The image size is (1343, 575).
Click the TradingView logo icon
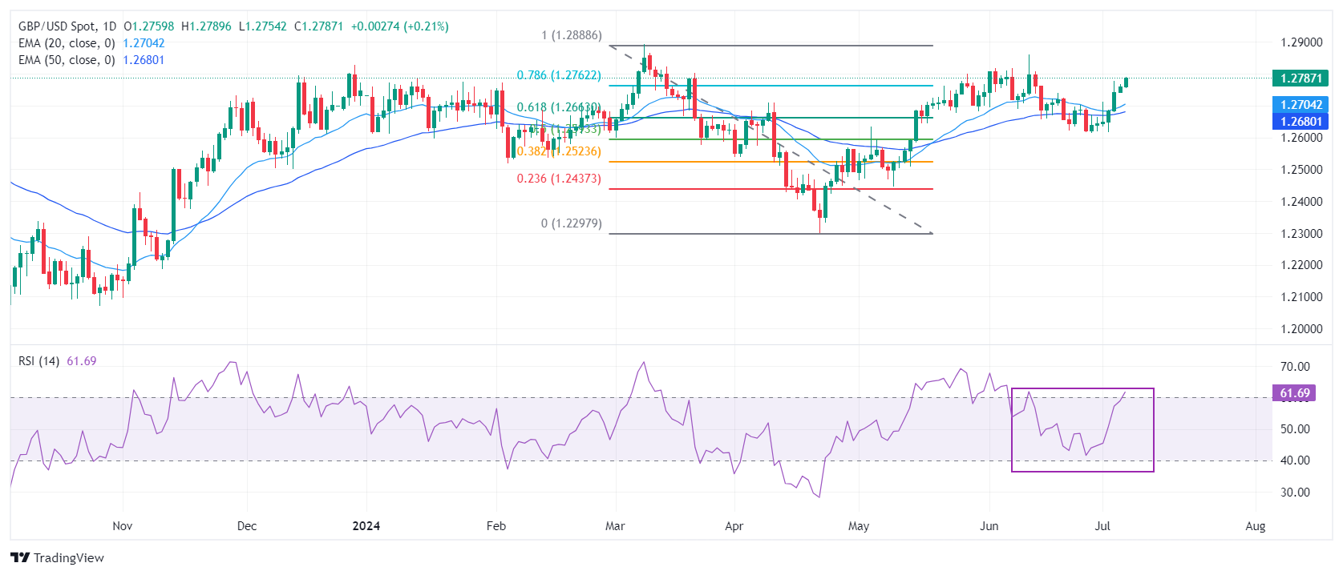coord(20,558)
